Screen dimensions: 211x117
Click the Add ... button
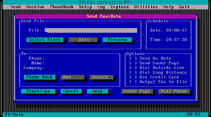pos(73,77)
